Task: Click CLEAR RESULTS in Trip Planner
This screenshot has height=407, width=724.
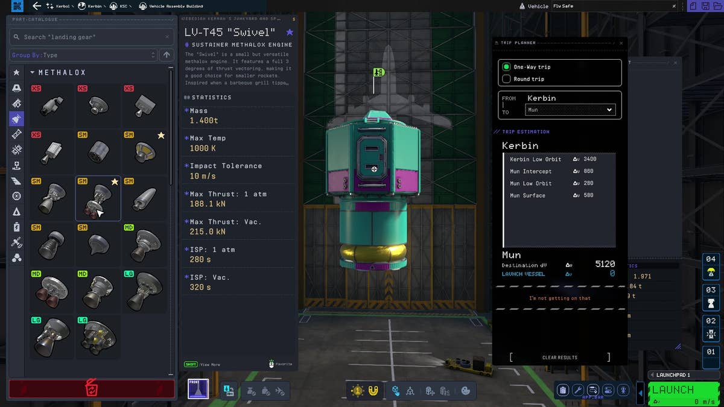Action: pos(560,358)
